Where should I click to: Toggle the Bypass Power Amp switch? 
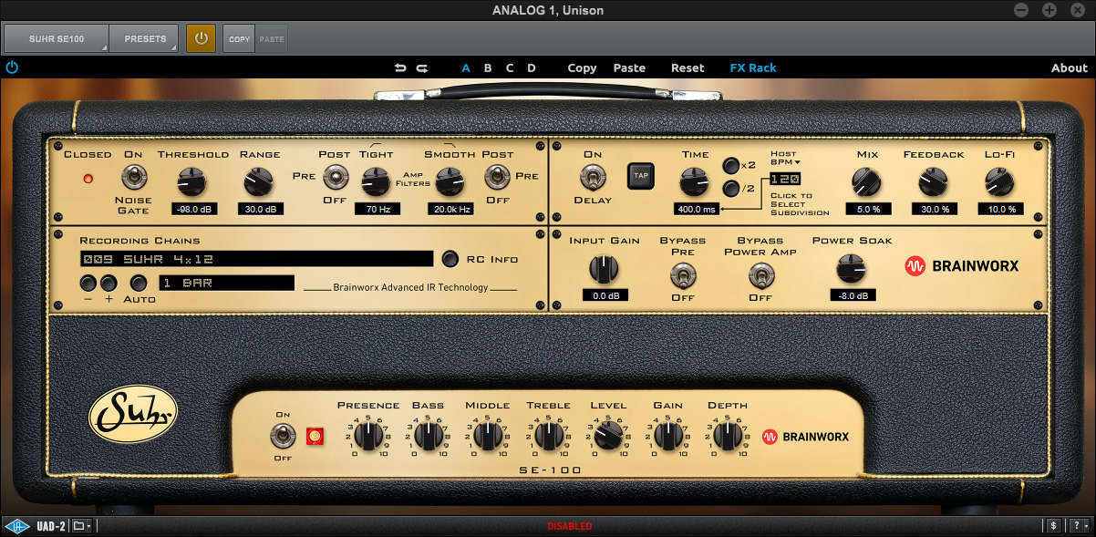pos(760,274)
